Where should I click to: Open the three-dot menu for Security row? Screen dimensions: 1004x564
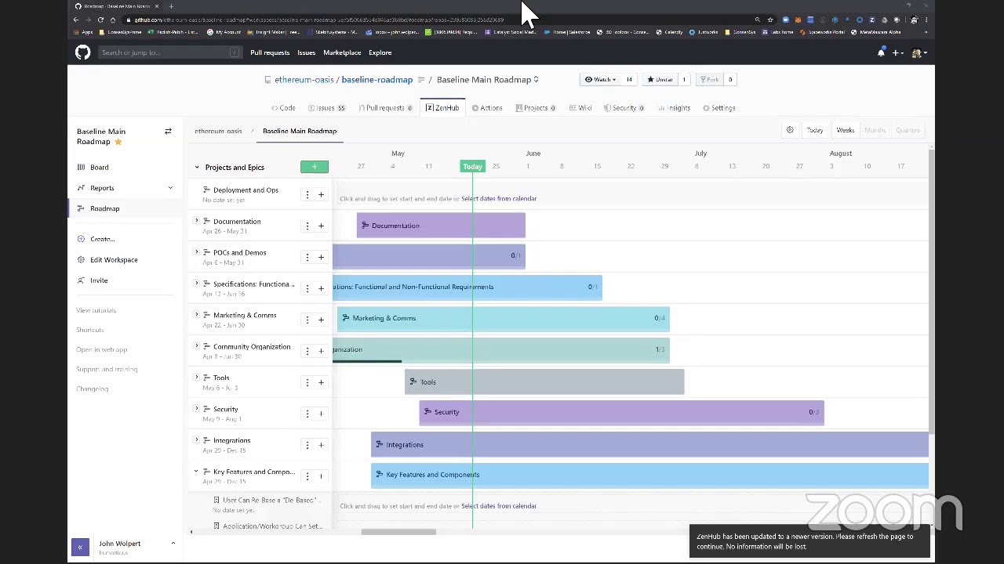[307, 414]
